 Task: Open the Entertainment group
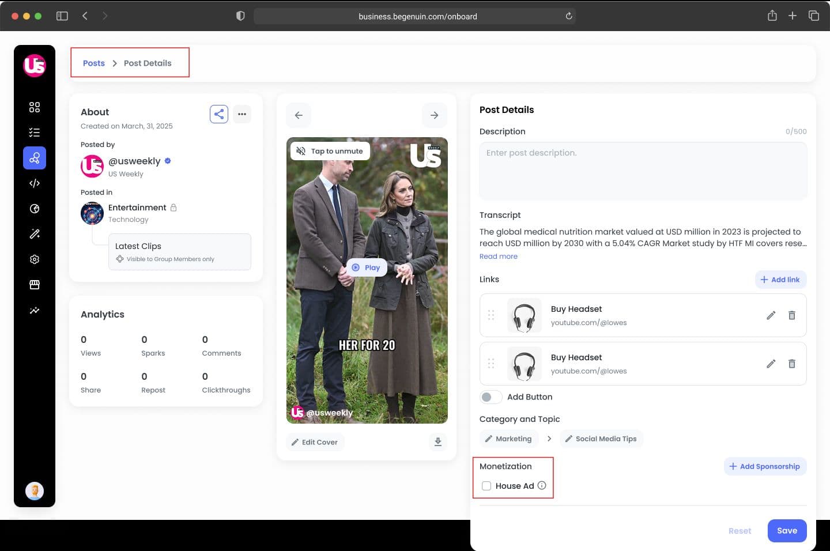(x=137, y=207)
